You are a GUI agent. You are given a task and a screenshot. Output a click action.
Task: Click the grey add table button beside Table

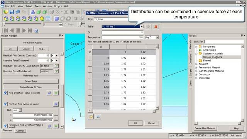pos(148,27)
